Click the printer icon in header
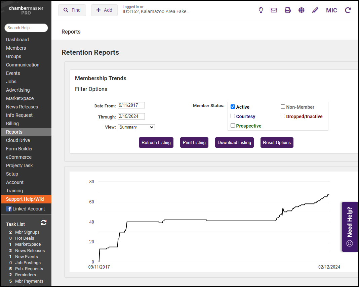The height and width of the screenshot is (287, 359). [288, 10]
